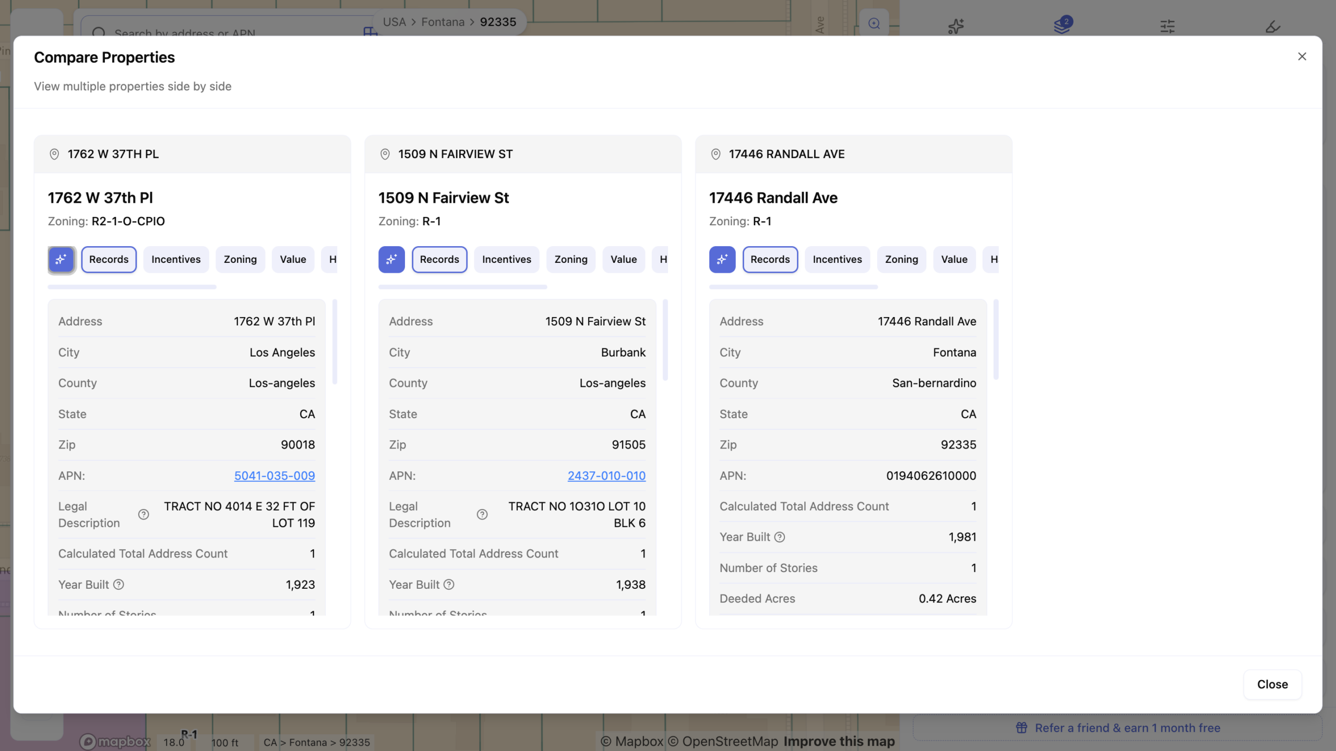1336x751 pixels.
Task: Click vertical scrollbar of 1762 W 37th Pl records
Action: pyautogui.click(x=335, y=342)
